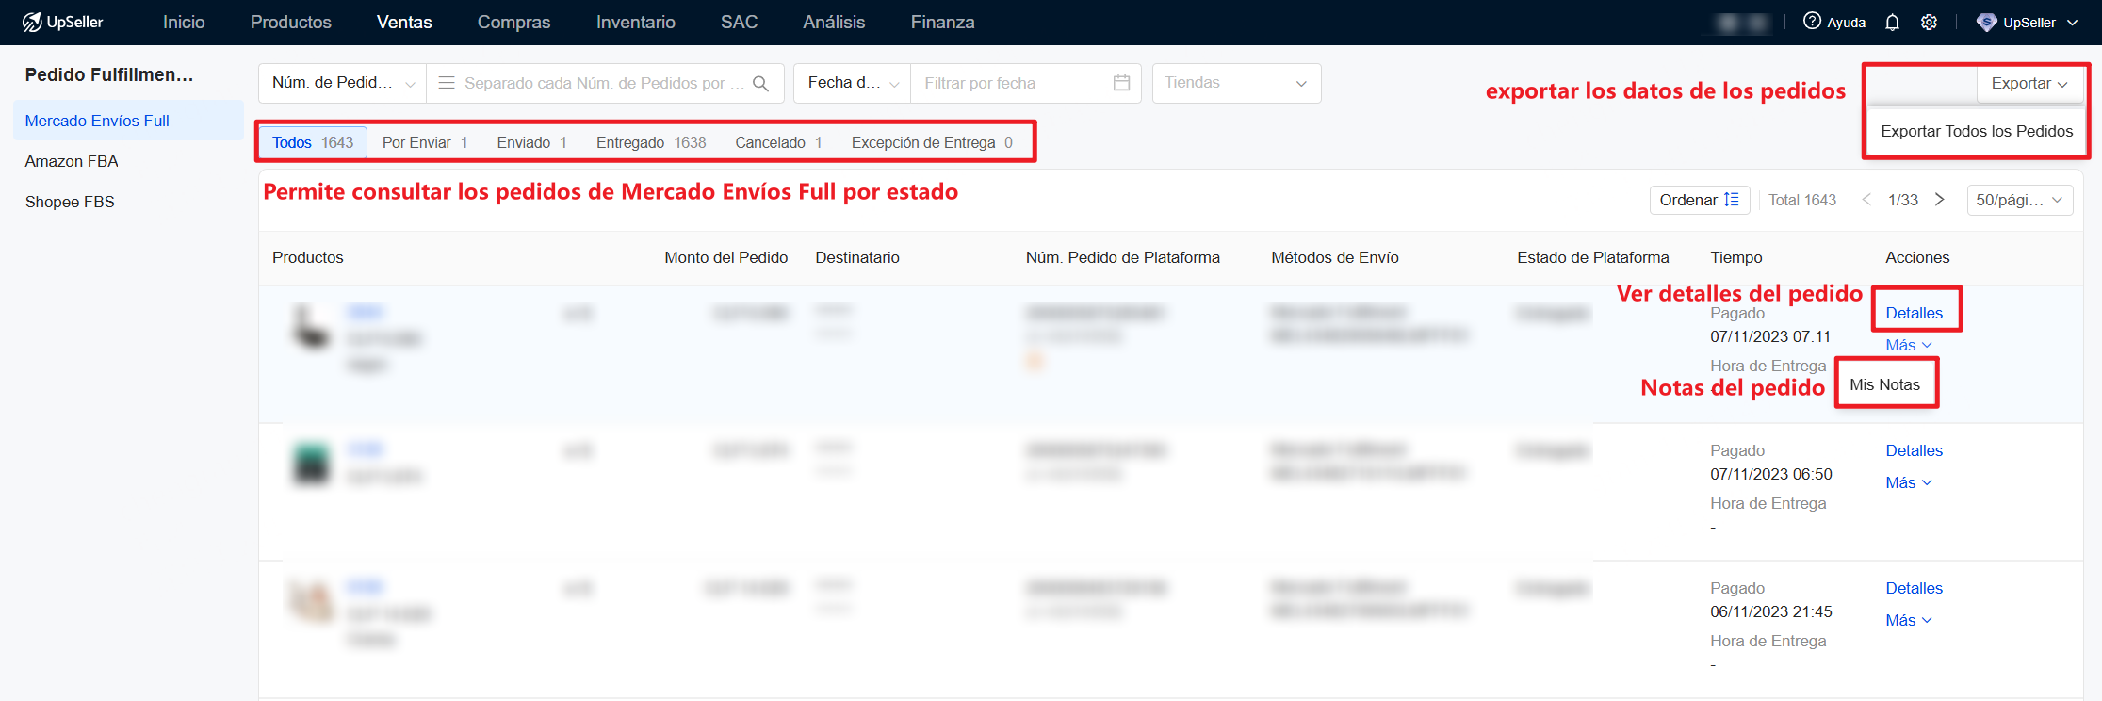Click the batch order list icon

(447, 83)
